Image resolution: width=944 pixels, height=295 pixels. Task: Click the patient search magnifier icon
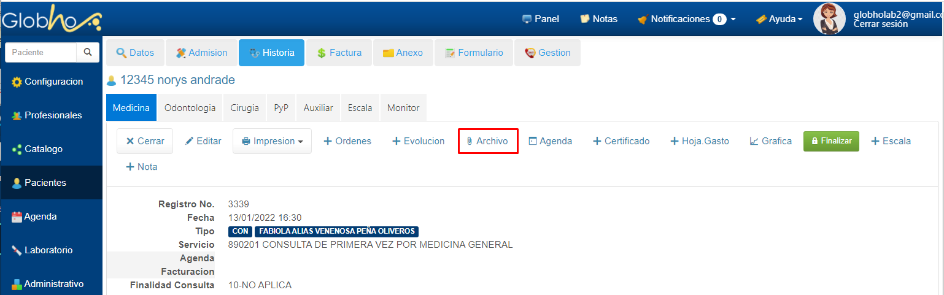(x=88, y=53)
